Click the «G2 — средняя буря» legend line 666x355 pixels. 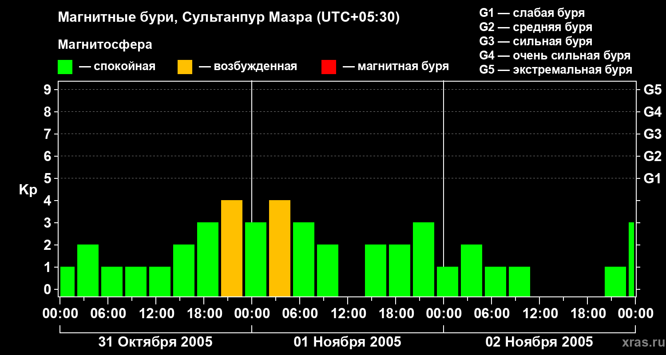coord(536,27)
